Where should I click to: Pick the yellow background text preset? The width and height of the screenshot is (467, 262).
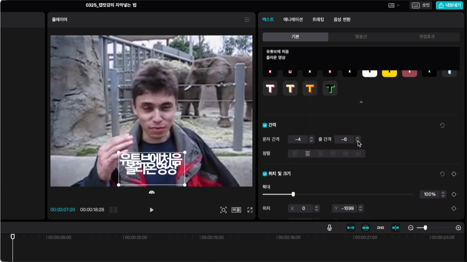pyautogui.click(x=389, y=73)
